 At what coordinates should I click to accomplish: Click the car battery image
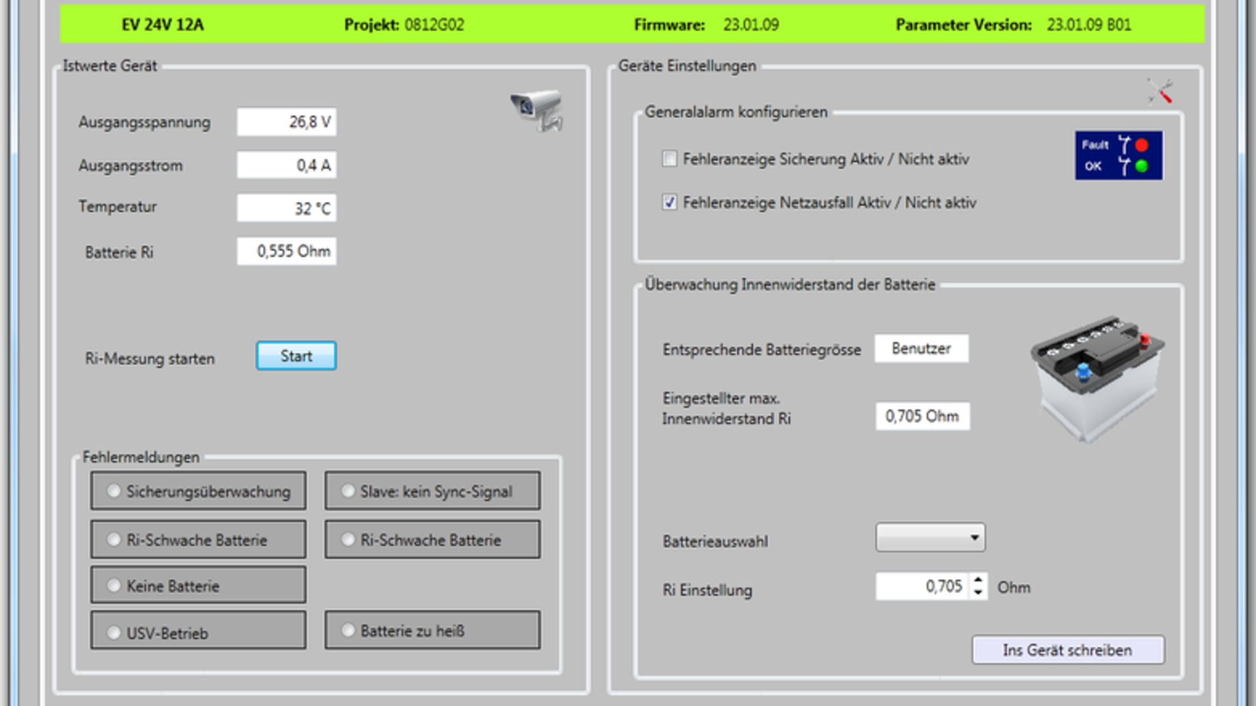tap(1097, 379)
